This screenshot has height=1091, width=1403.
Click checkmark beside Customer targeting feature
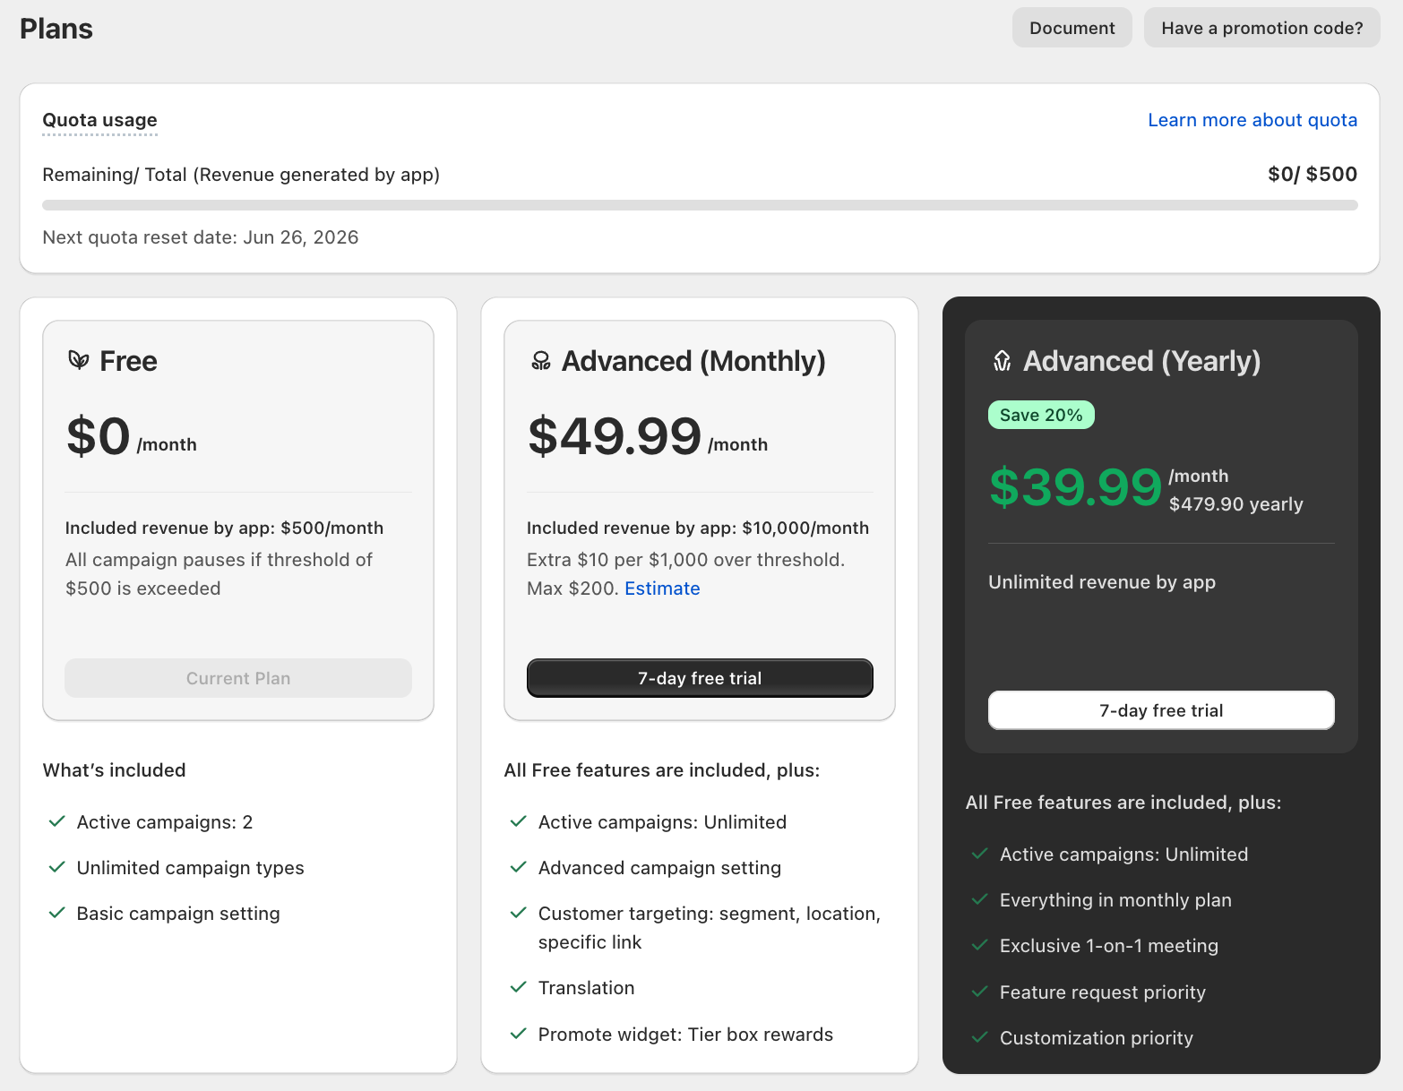pos(518,913)
